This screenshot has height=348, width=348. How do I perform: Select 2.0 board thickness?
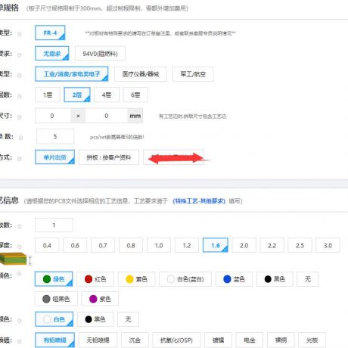coord(244,245)
